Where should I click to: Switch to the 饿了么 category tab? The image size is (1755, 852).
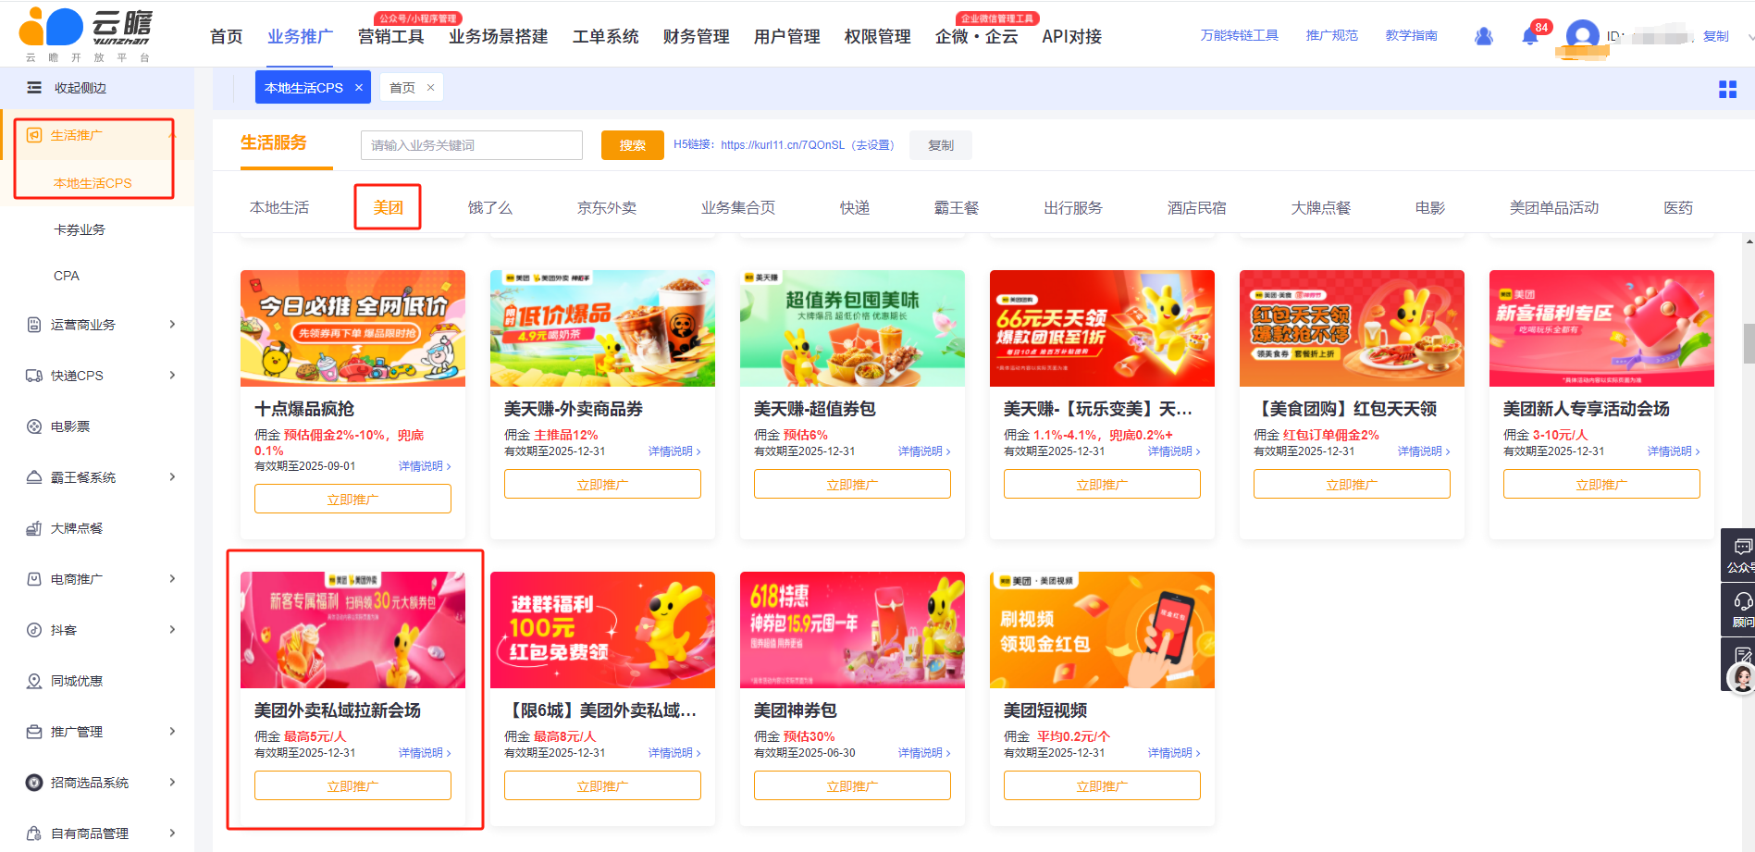(x=490, y=207)
